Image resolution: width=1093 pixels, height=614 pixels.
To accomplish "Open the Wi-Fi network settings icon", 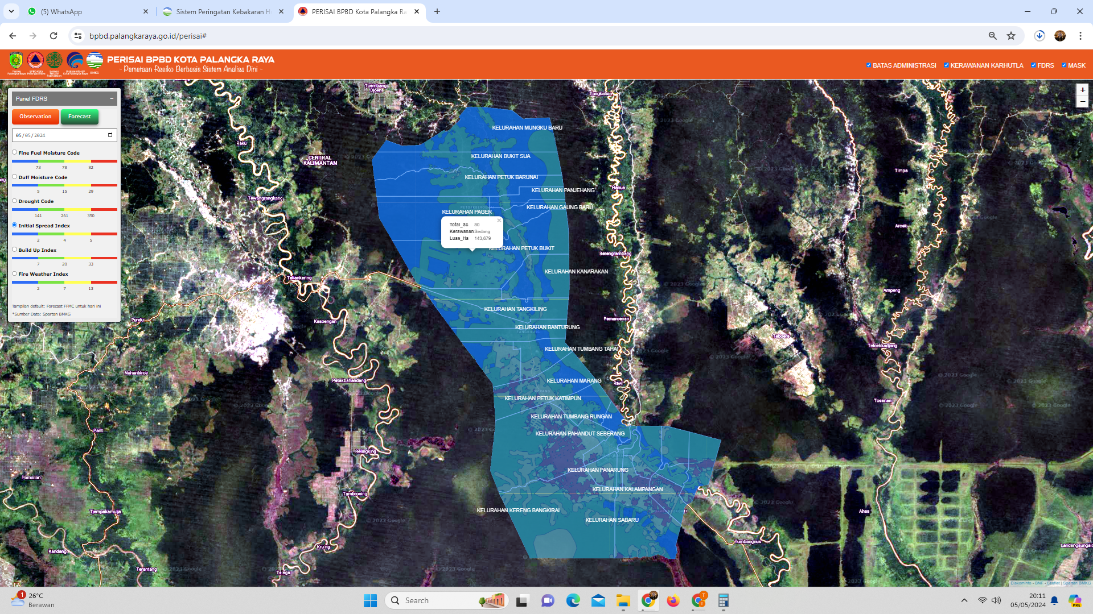I will click(x=983, y=600).
